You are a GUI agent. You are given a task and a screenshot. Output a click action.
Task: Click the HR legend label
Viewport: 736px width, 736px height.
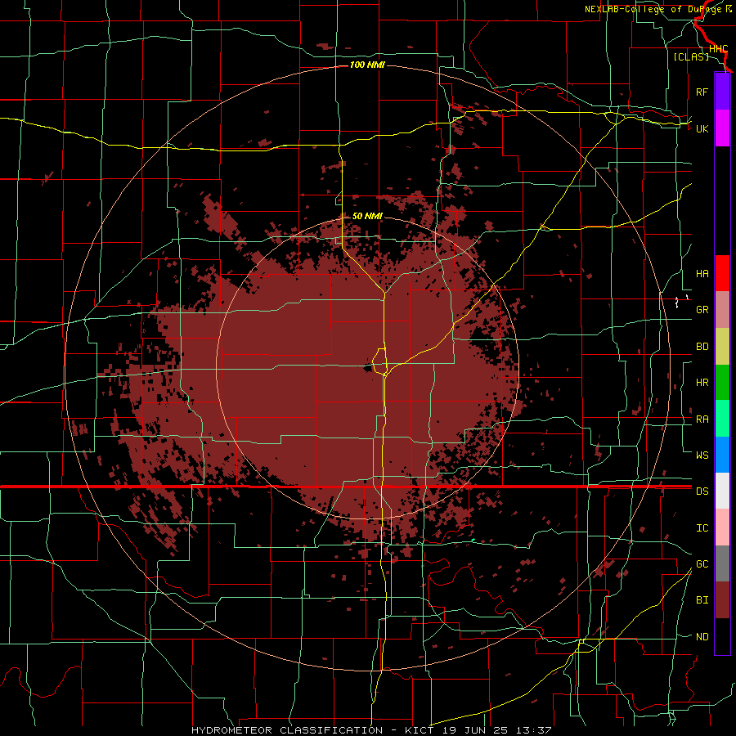pos(702,383)
